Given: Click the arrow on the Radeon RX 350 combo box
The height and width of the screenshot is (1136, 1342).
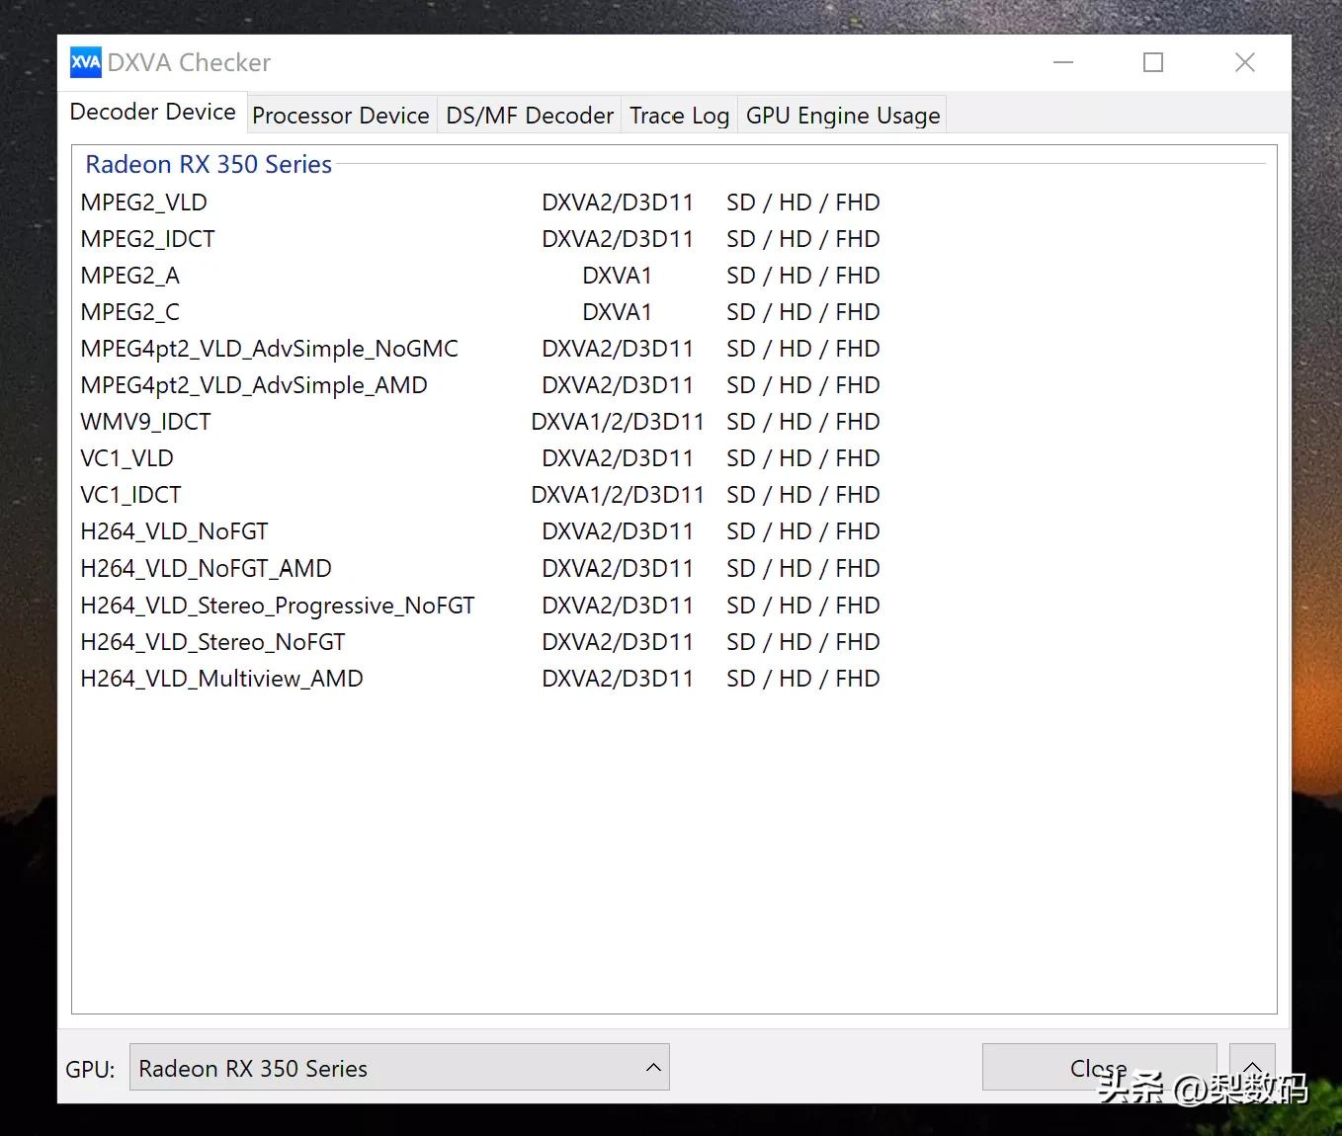Looking at the screenshot, I should [x=653, y=1068].
